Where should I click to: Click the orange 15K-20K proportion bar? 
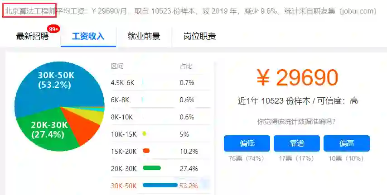(x=146, y=151)
